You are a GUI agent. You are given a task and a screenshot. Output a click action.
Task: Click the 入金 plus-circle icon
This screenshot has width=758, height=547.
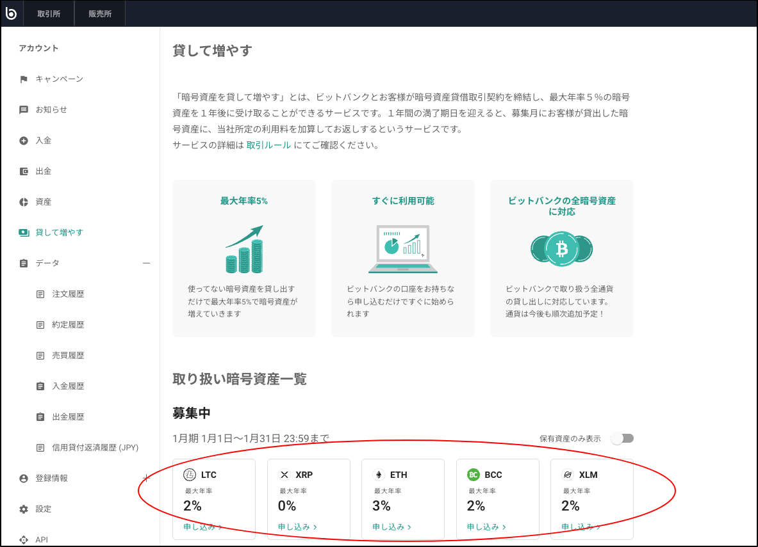[24, 141]
